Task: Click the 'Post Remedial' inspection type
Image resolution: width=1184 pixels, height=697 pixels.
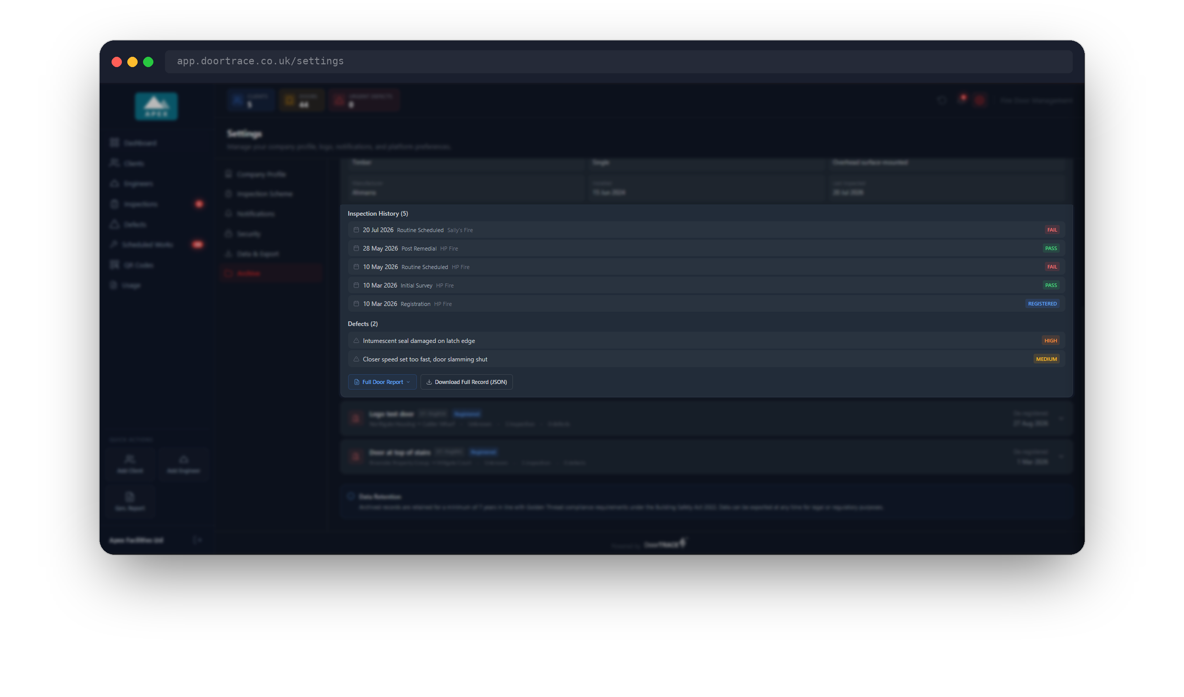Action: point(419,248)
